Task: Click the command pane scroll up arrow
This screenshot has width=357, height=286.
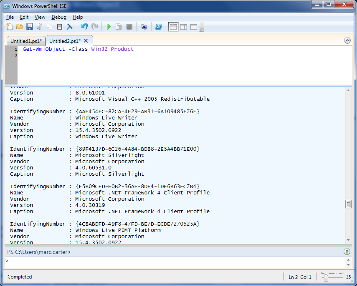Action: tap(348, 260)
